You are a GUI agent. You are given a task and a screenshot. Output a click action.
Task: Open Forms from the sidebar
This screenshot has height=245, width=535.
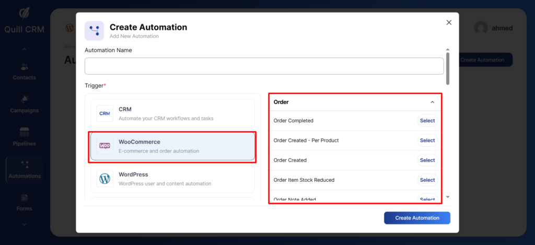(x=24, y=202)
